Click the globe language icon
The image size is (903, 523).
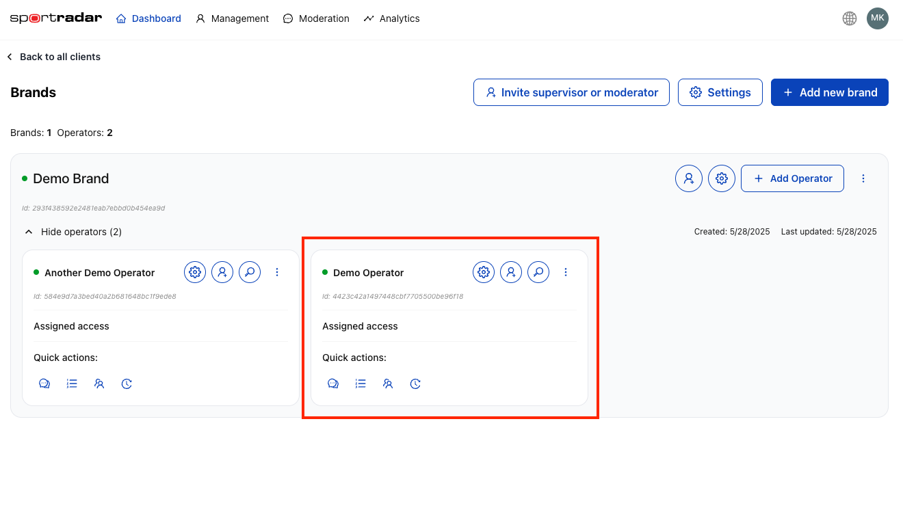tap(850, 18)
